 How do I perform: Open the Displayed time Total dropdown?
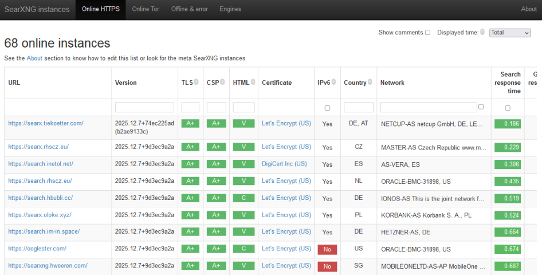[510, 33]
